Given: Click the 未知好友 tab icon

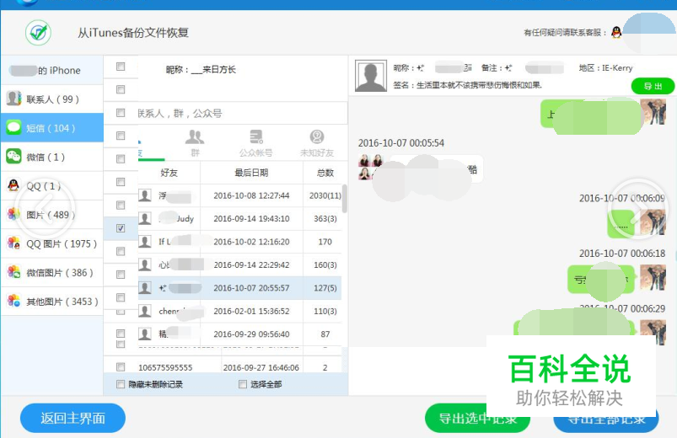Looking at the screenshot, I should coord(317,136).
